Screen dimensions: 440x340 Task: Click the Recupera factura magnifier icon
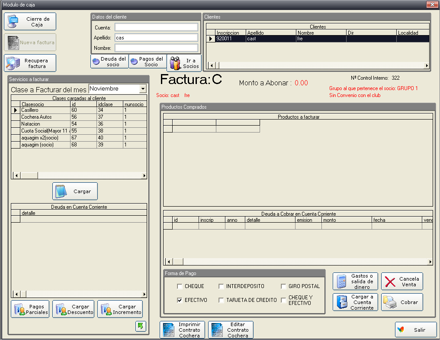coord(13,63)
